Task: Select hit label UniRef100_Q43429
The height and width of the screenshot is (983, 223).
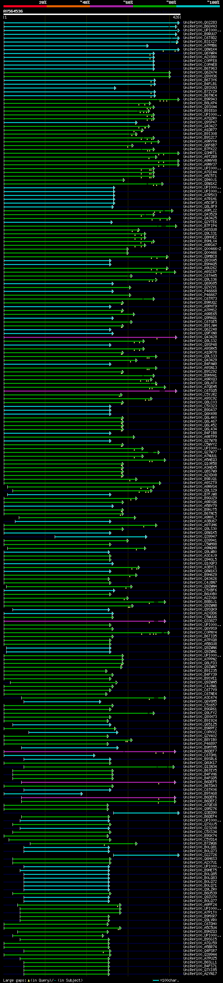Action: [200, 360]
